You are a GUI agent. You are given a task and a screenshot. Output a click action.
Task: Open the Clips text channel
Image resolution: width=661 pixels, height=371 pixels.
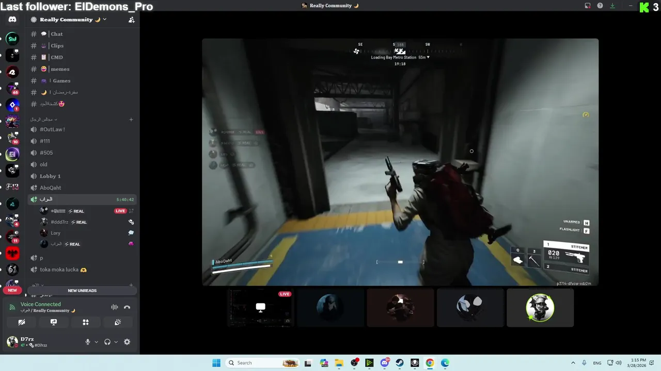(82, 46)
